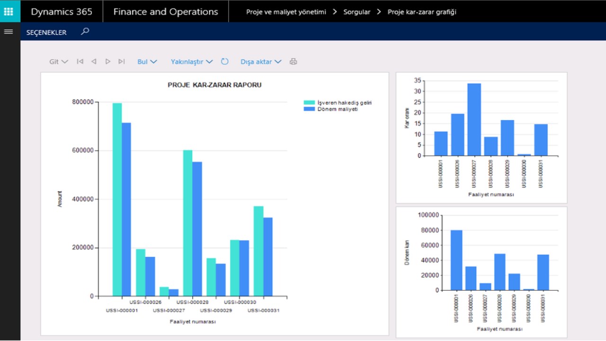Click the search magnifier icon

(x=85, y=32)
